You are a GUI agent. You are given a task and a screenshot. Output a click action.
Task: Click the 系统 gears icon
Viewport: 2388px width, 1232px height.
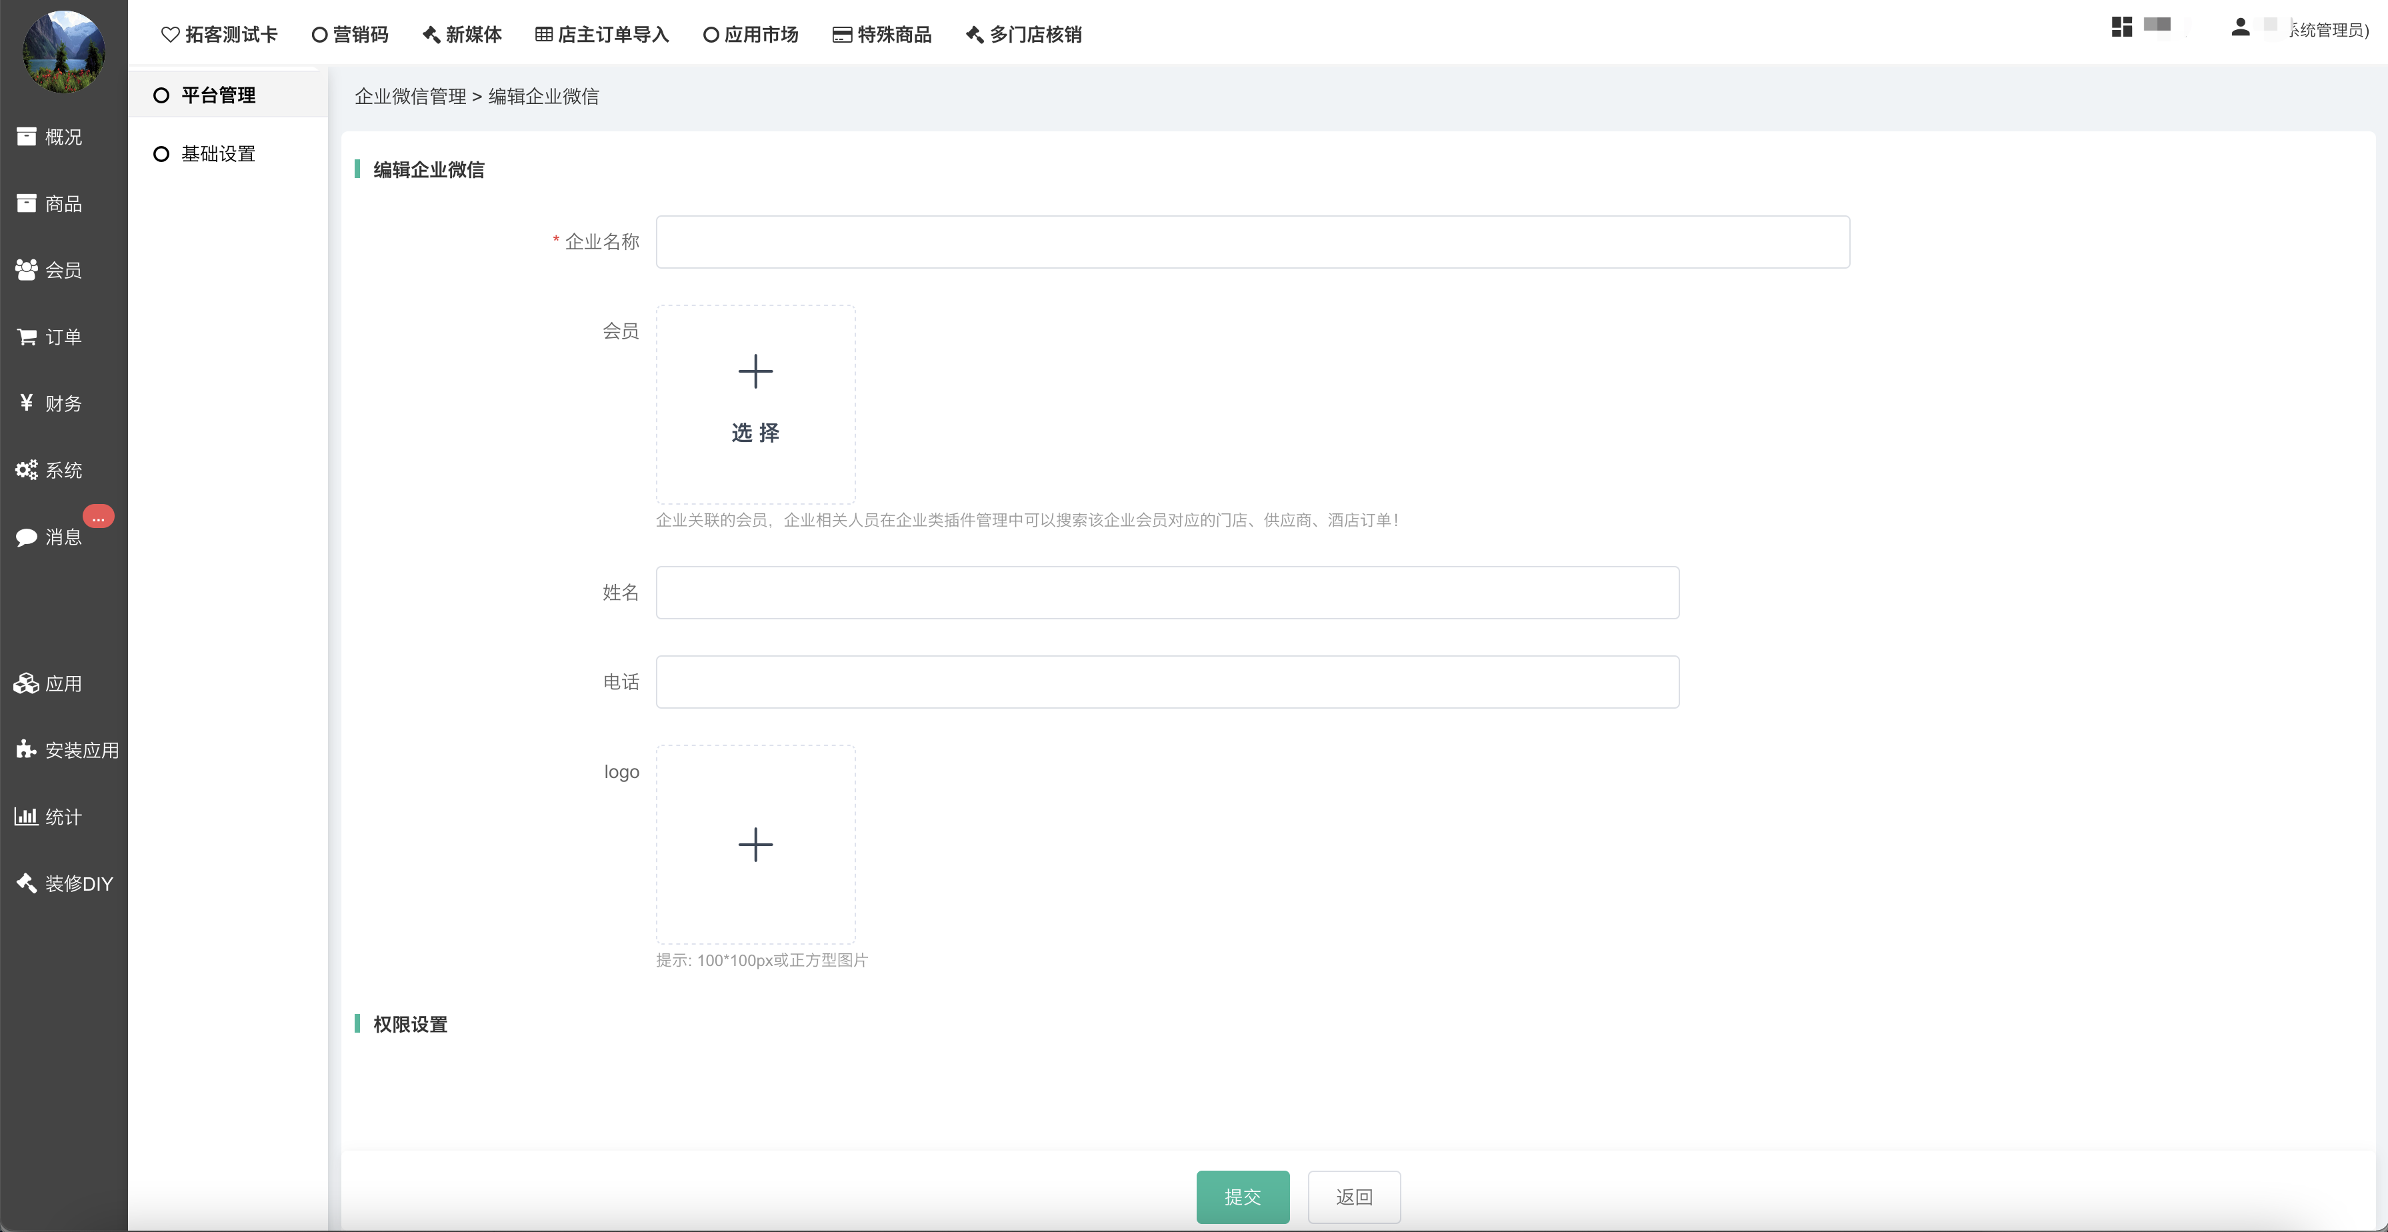point(26,470)
